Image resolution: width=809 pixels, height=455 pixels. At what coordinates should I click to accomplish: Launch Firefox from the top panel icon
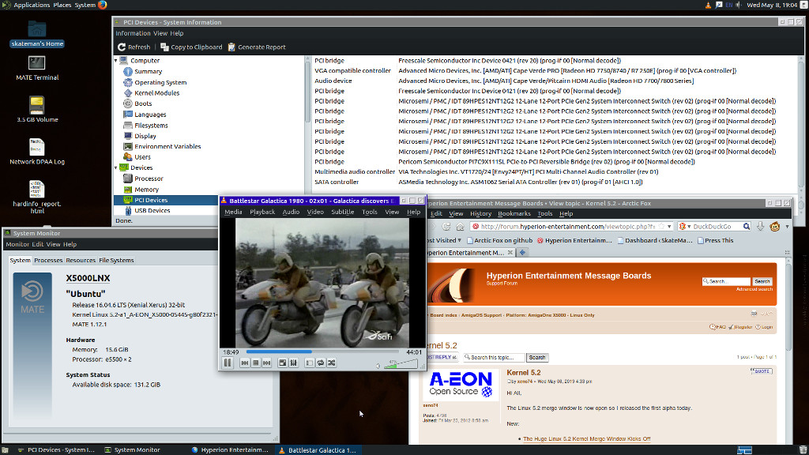coord(103,5)
